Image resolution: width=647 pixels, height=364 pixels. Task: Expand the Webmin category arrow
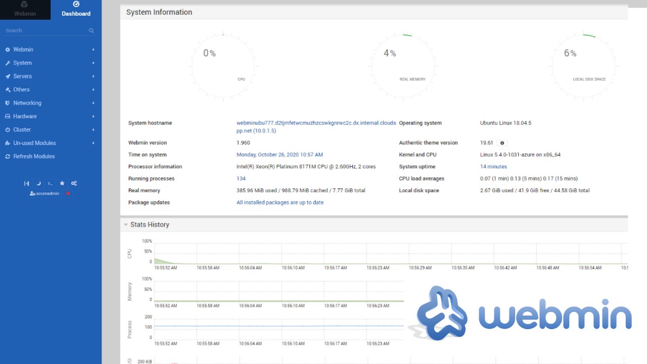pos(94,50)
